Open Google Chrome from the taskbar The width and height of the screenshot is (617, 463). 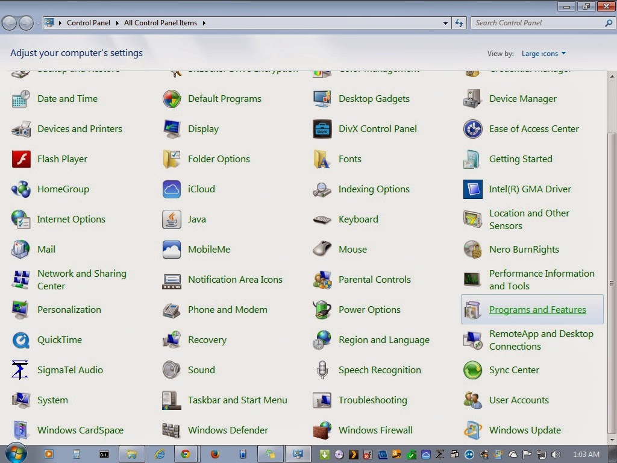[x=185, y=455]
